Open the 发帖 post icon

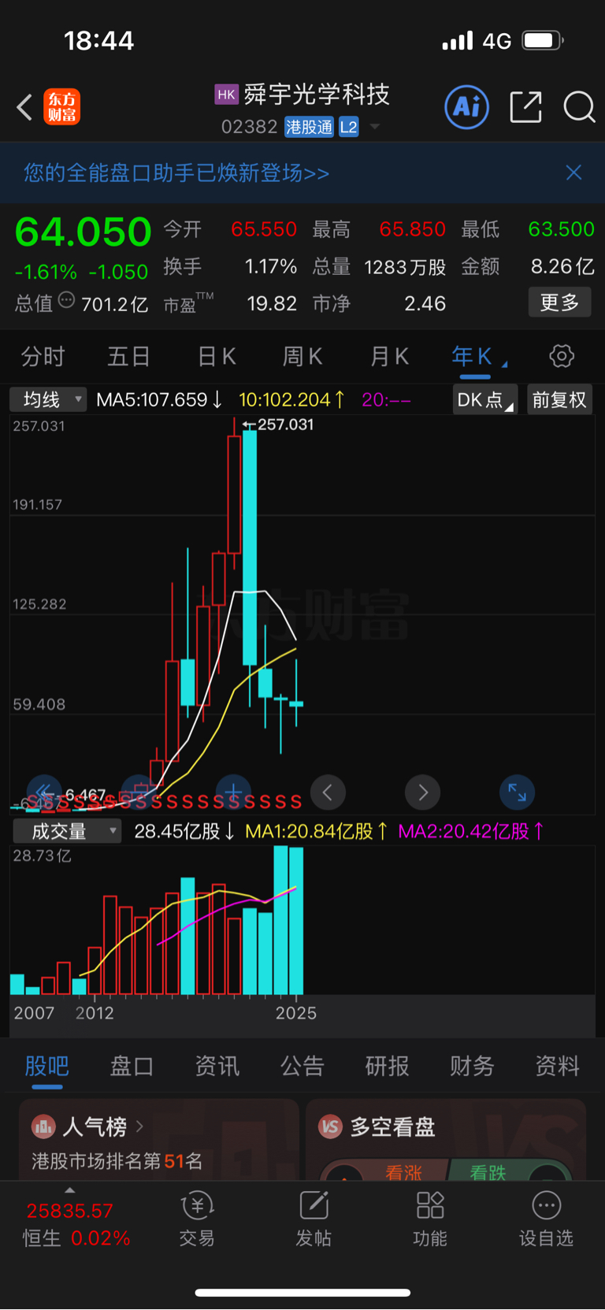[x=314, y=1205]
